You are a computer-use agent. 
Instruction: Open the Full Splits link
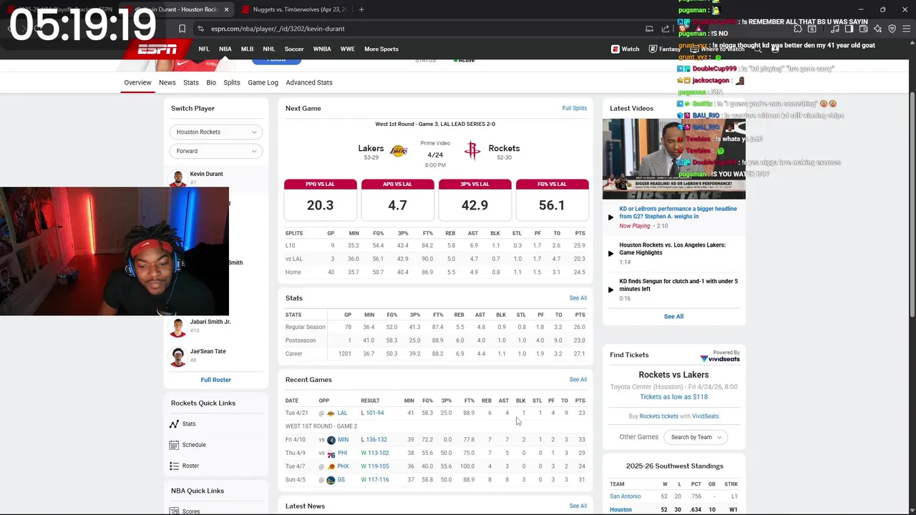click(x=574, y=108)
